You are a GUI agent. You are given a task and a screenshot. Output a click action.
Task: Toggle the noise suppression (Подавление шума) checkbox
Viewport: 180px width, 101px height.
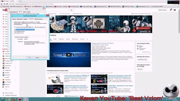[x=15, y=31]
